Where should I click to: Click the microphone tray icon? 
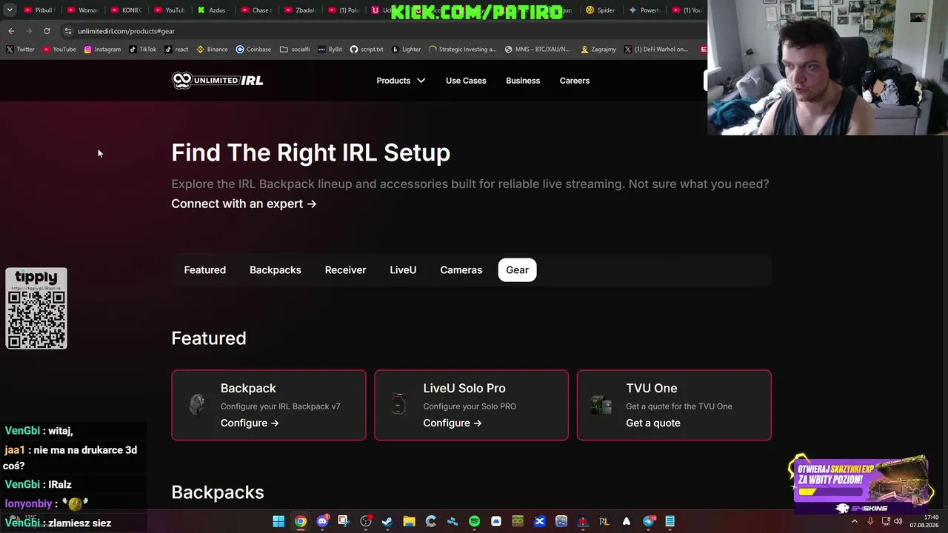click(870, 522)
